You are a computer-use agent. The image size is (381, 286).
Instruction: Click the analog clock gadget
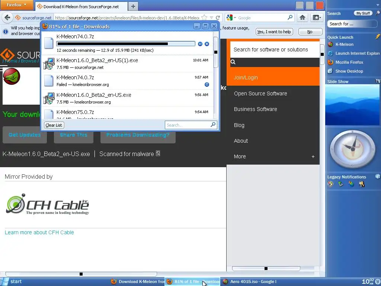(353, 149)
